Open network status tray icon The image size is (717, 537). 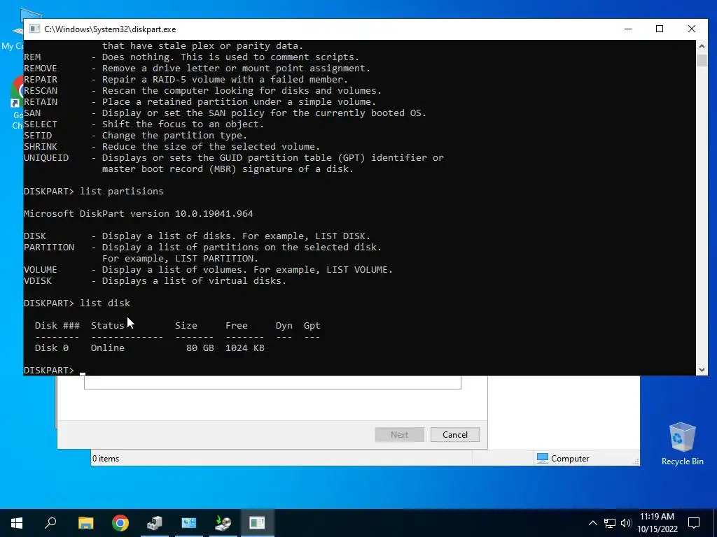[x=610, y=523]
